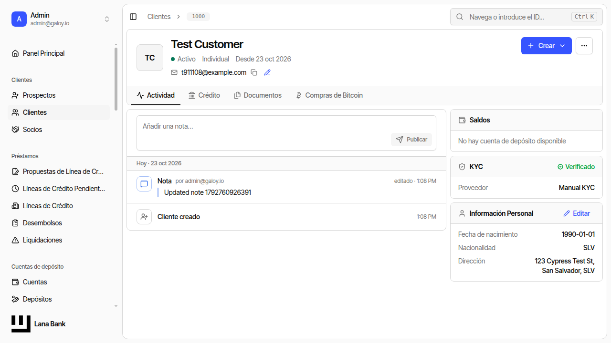Expand the Admin account switcher

107,19
